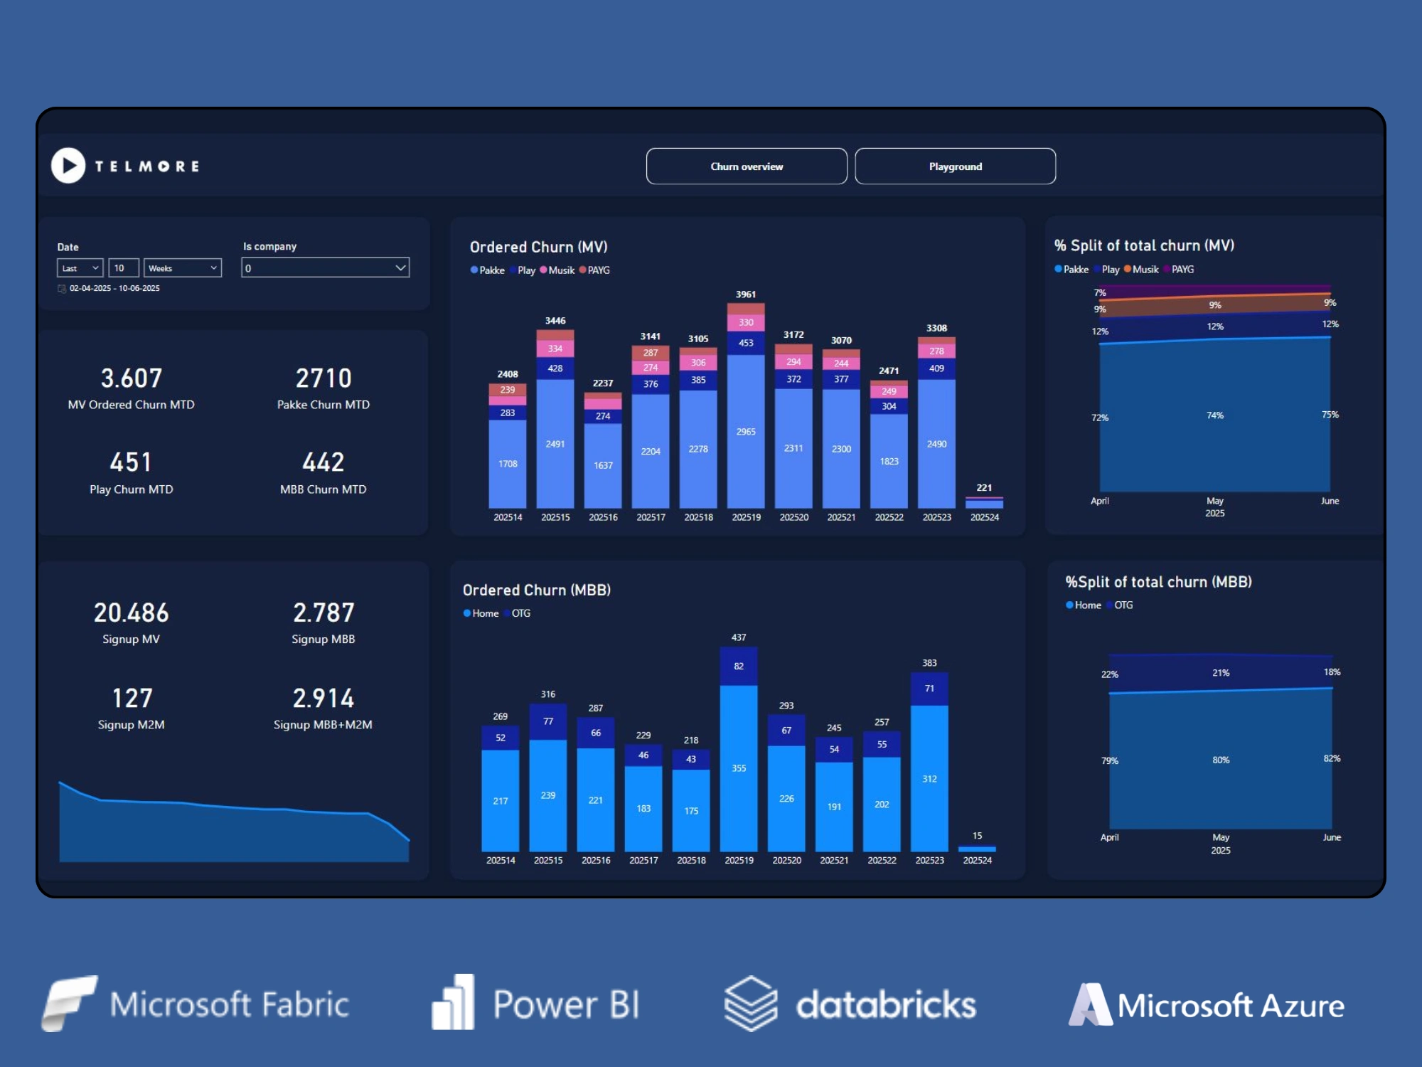
Task: Toggle the Pakke legend in Ordered Churn (MV)
Action: [488, 270]
